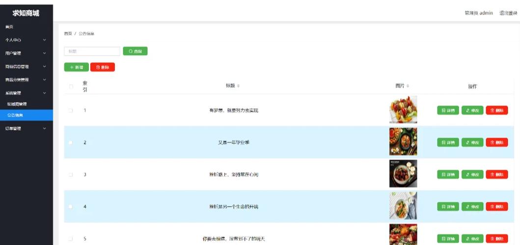
Task: Click 修改 for index 5 announcement
Action: 472,239
